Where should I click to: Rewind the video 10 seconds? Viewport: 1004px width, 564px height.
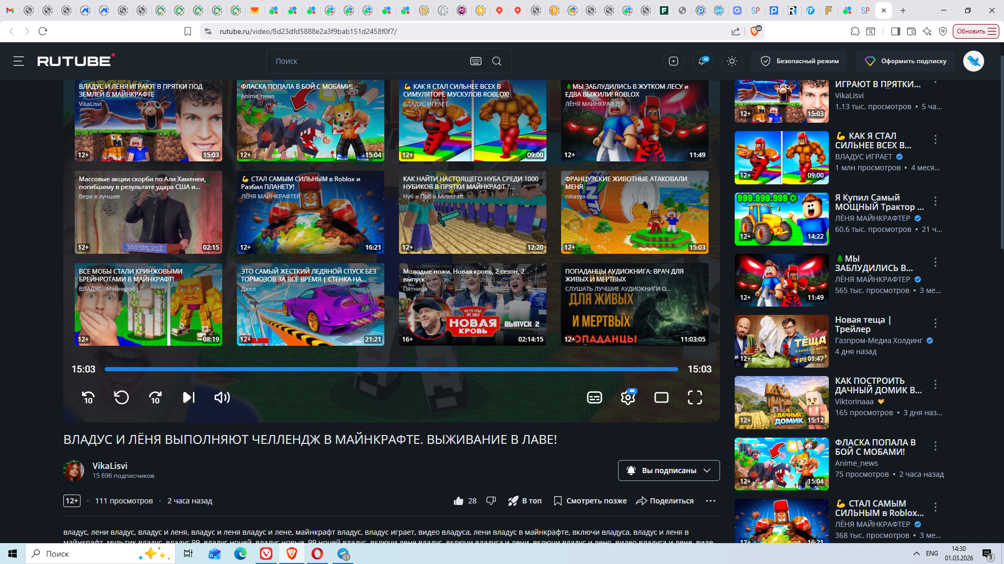pyautogui.click(x=88, y=397)
